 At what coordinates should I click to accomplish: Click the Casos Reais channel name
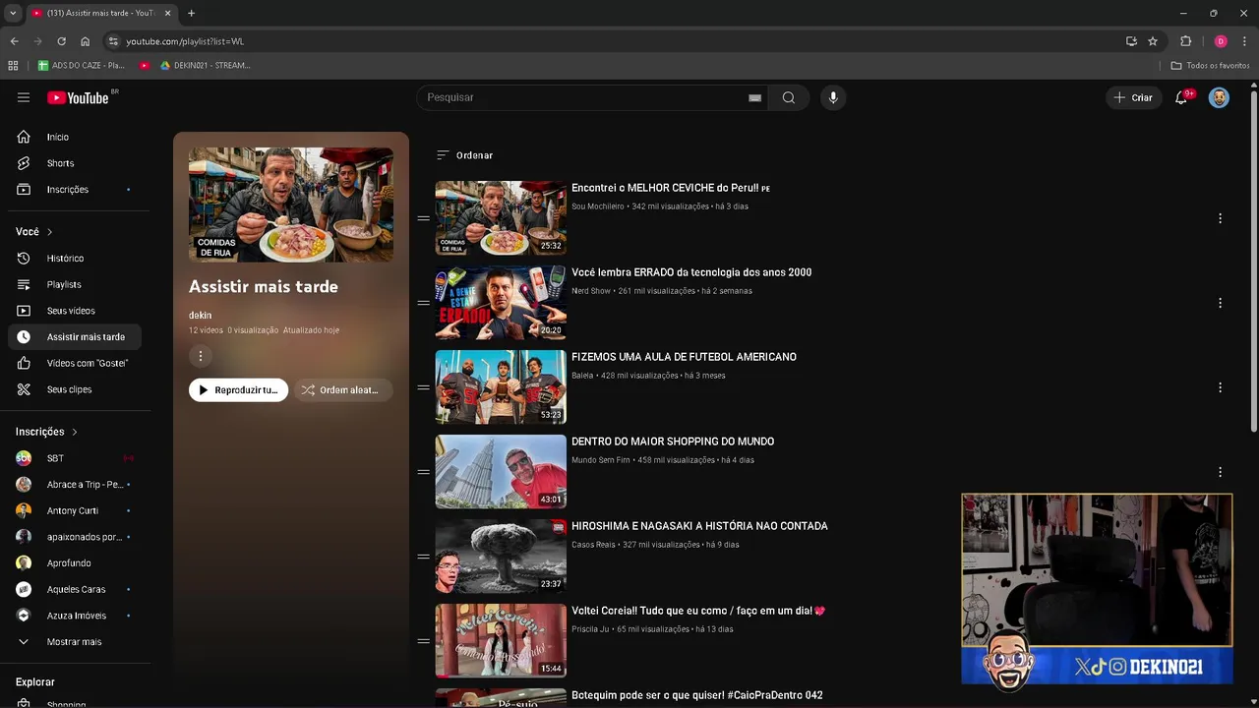[593, 545]
